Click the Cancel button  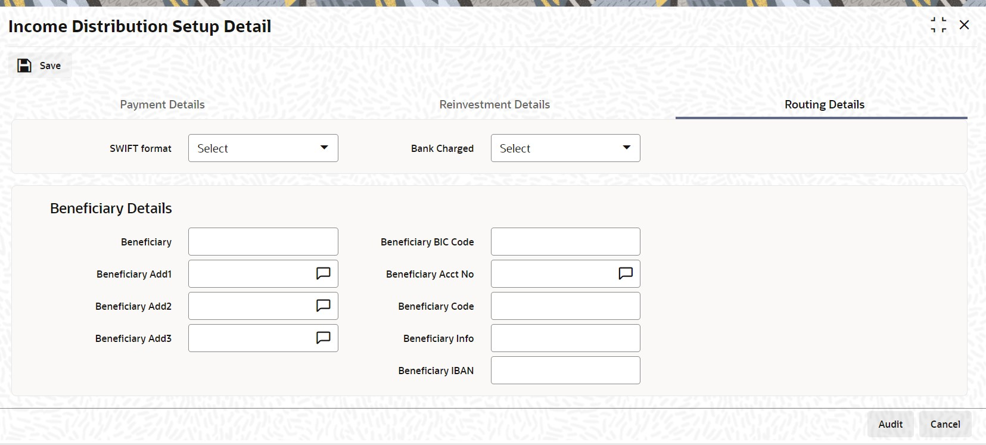(x=945, y=424)
